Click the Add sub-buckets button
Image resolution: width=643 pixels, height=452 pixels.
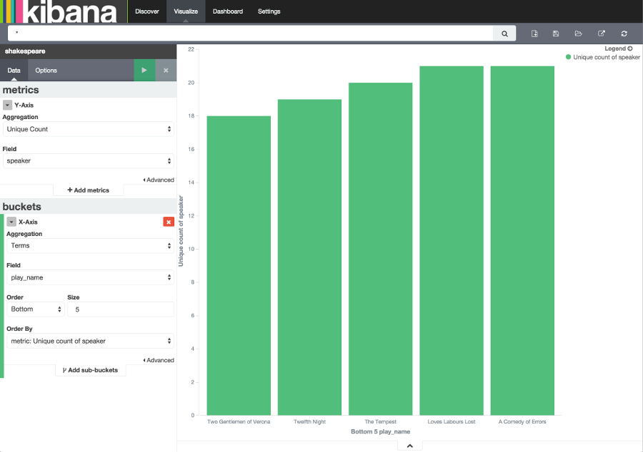tap(90, 370)
